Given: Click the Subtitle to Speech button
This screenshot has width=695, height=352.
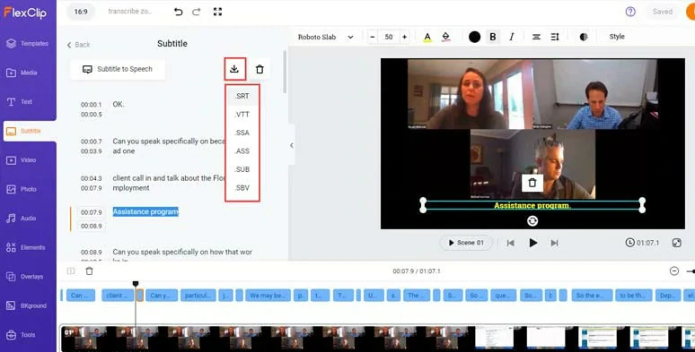Looking at the screenshot, I should [x=118, y=70].
